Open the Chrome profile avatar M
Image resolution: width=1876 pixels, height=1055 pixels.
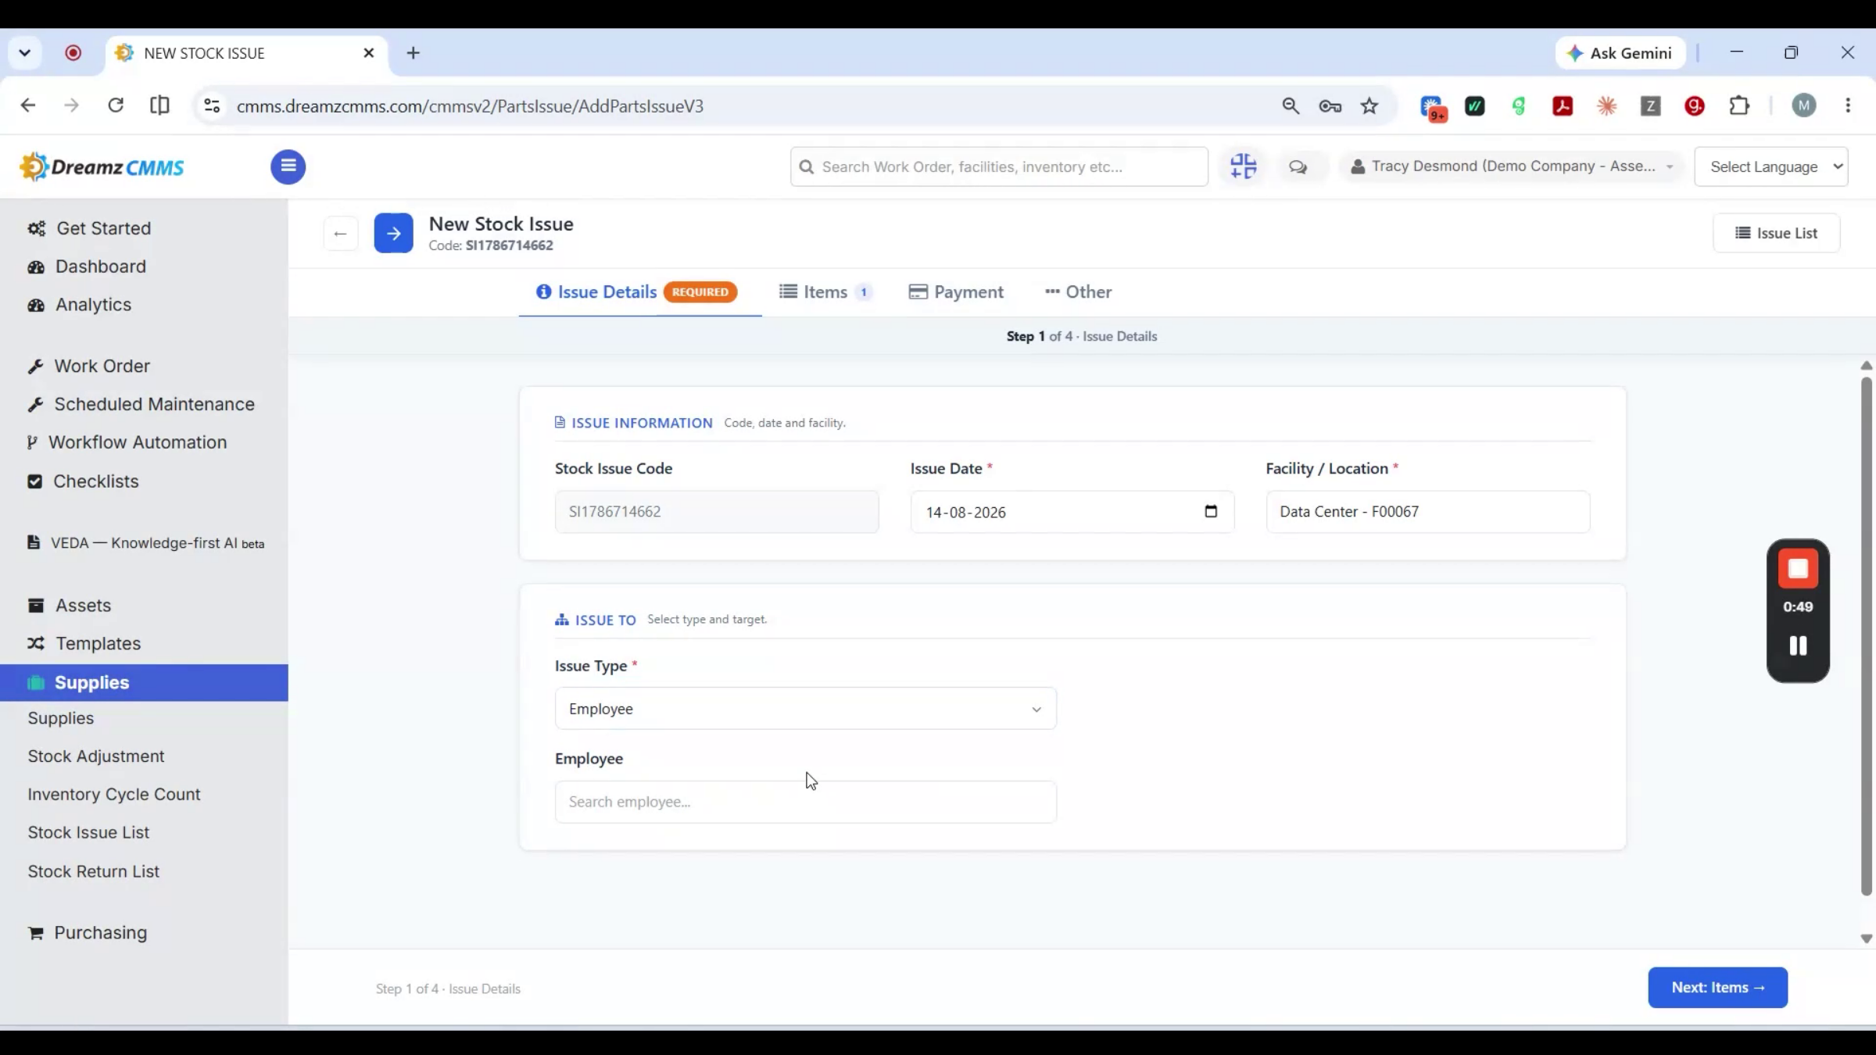[x=1804, y=105]
